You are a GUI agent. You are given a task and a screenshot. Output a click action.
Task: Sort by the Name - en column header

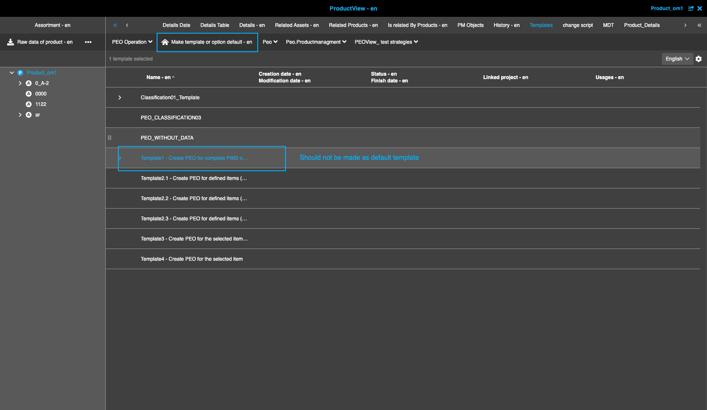click(160, 77)
